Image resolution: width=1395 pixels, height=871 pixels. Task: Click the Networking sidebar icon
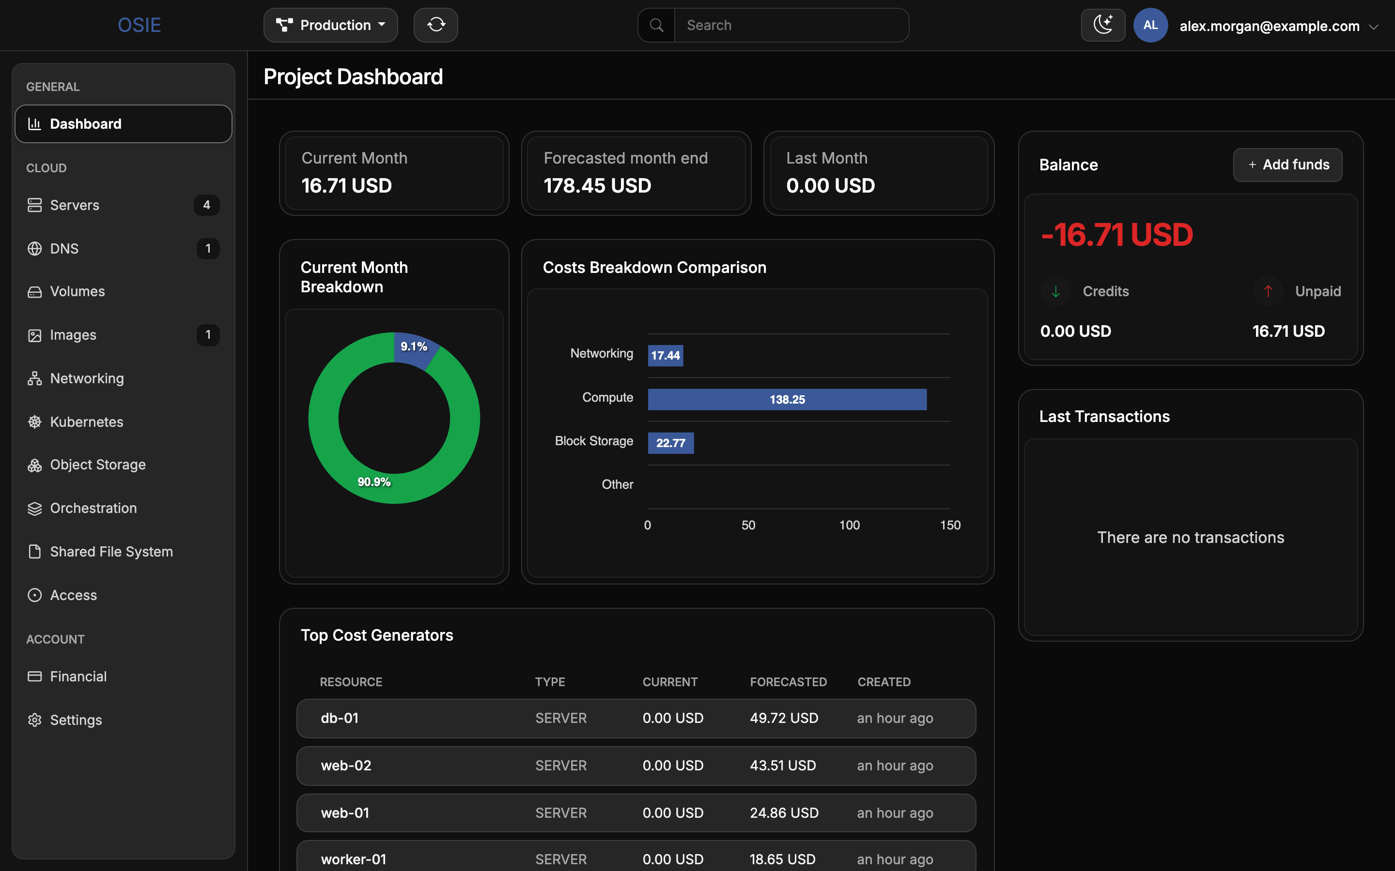(x=34, y=378)
